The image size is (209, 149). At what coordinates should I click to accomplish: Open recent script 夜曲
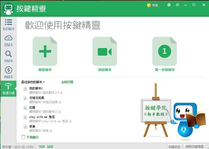coord(32,126)
